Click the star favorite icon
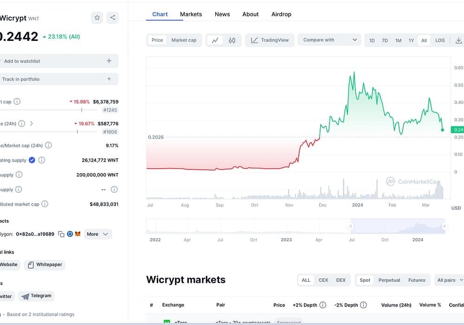Image resolution: width=464 pixels, height=325 pixels. tap(97, 18)
